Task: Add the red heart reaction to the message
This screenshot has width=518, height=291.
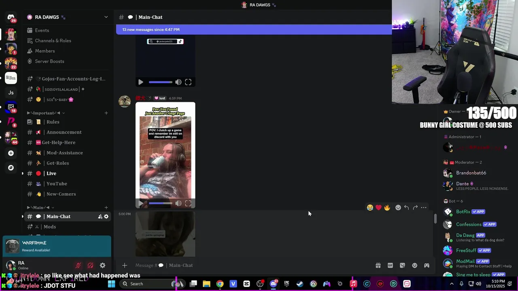Action: (378, 207)
